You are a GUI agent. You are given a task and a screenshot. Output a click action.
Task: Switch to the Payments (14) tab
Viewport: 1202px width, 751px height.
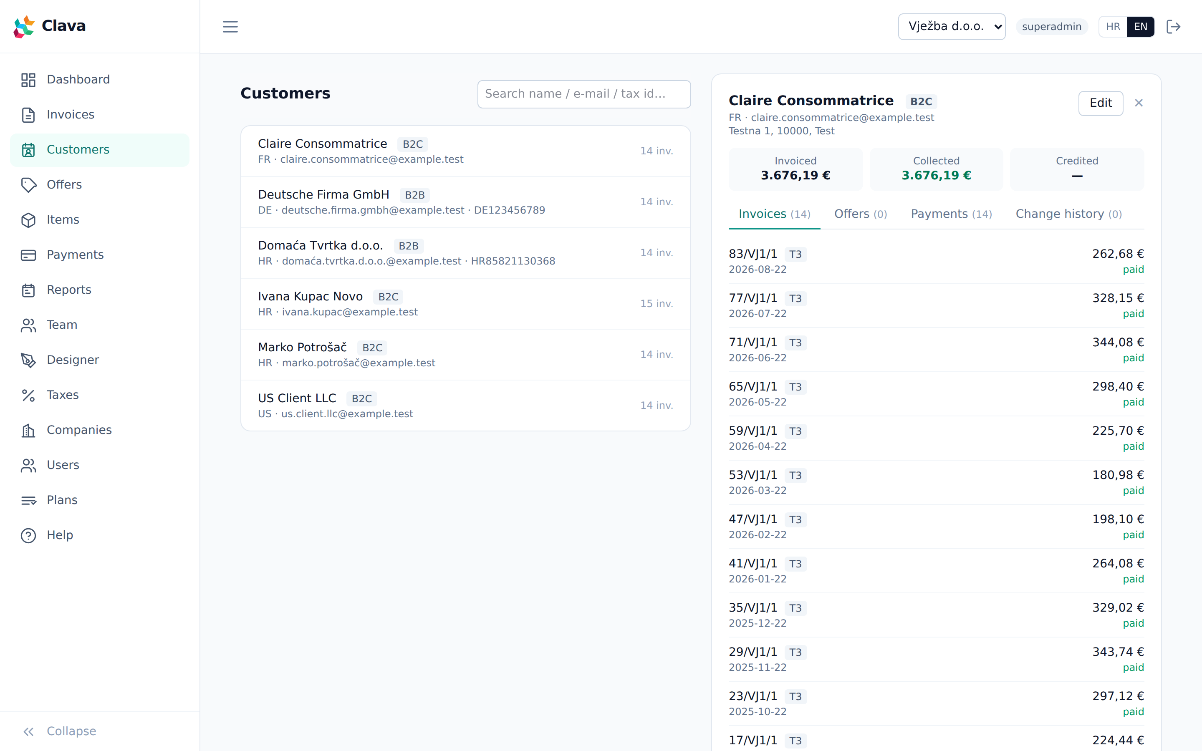951,214
